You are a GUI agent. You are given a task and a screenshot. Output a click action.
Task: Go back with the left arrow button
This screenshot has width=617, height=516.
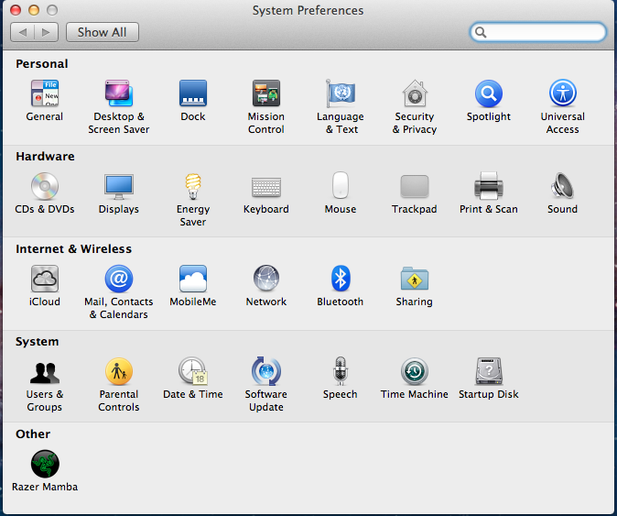23,32
